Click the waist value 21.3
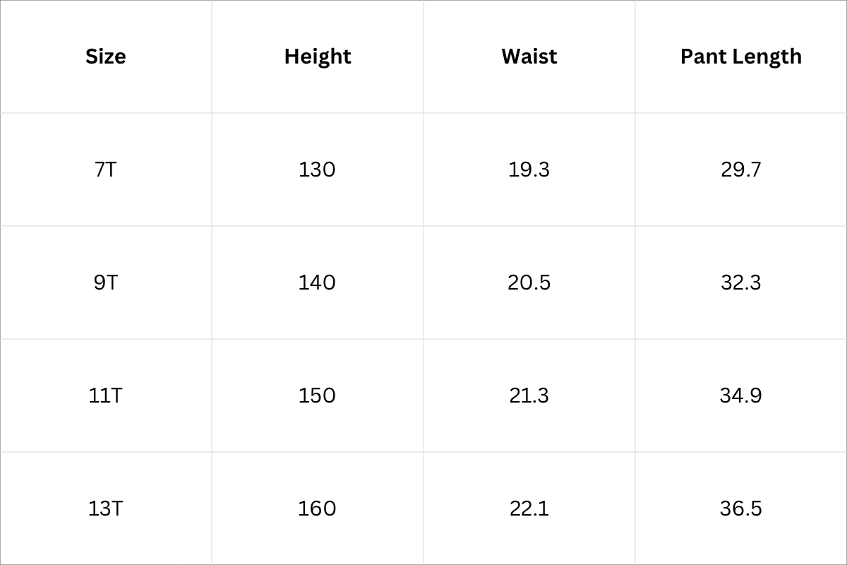847x565 pixels. coord(529,395)
